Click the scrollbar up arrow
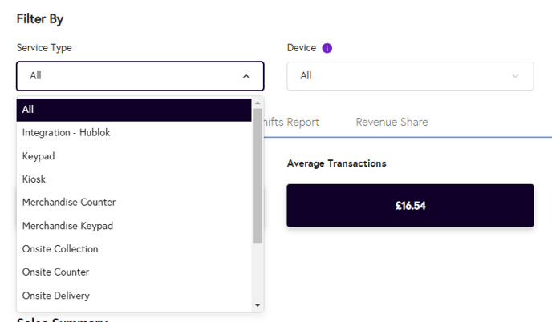This screenshot has width=552, height=322. pyautogui.click(x=258, y=103)
